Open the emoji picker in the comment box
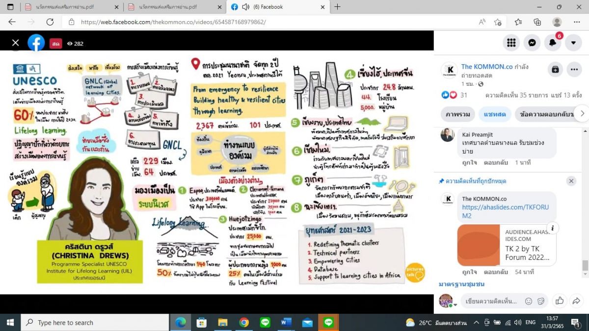The width and height of the screenshot is (589, 331). pyautogui.click(x=529, y=301)
